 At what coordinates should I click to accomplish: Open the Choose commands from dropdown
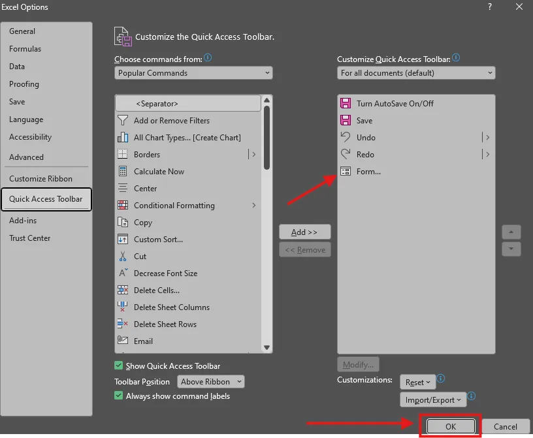(x=193, y=72)
